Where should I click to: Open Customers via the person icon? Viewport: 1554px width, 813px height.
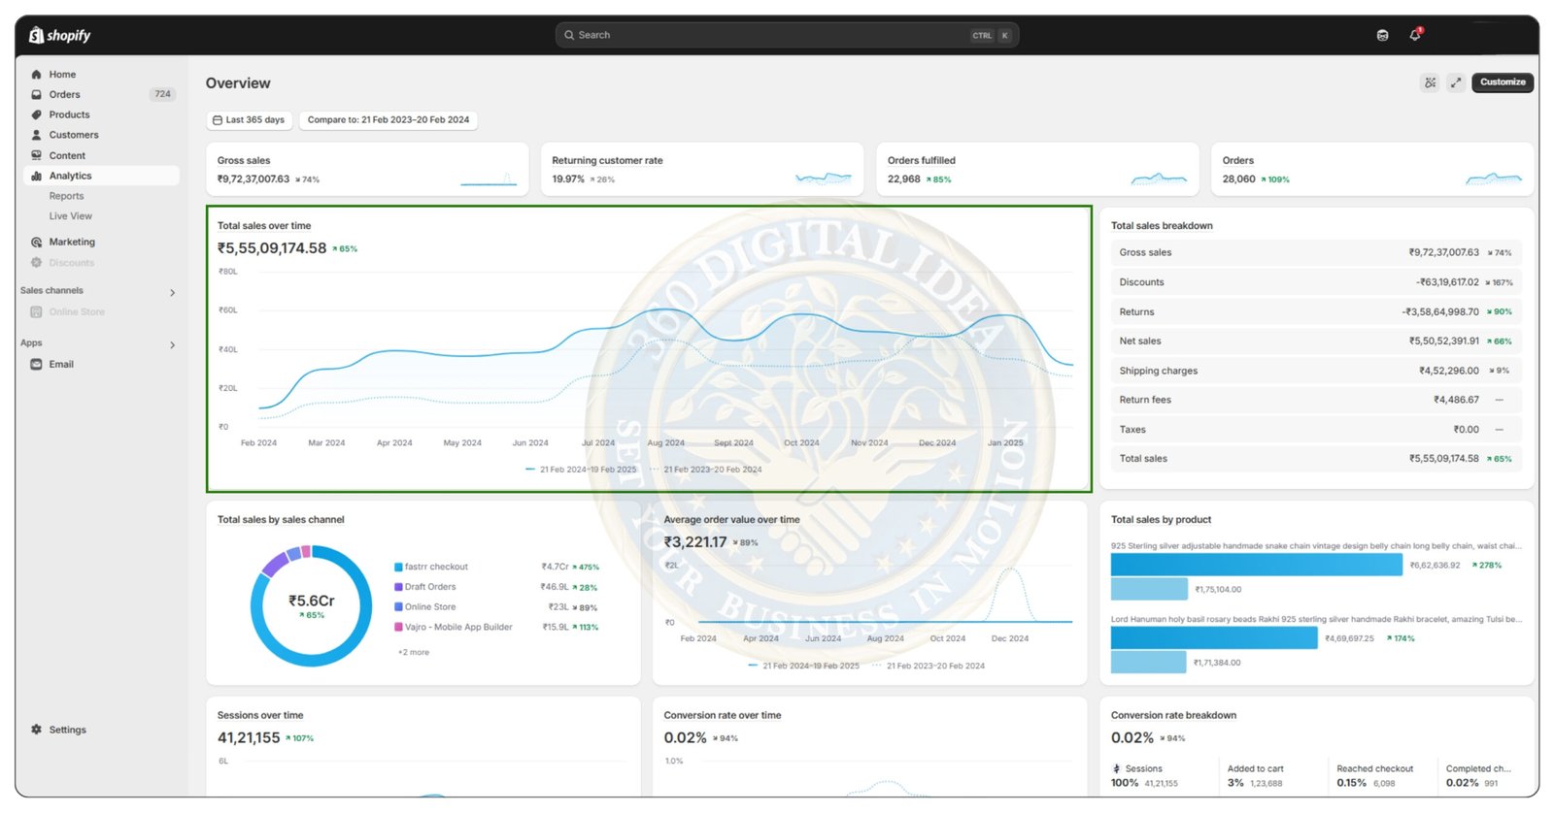(36, 136)
